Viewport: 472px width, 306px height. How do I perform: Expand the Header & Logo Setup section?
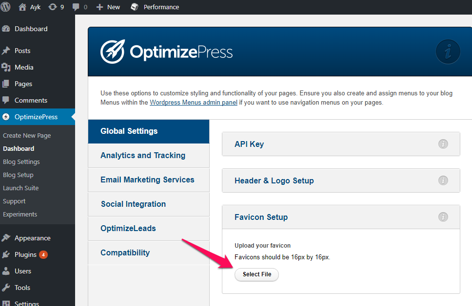pyautogui.click(x=274, y=180)
